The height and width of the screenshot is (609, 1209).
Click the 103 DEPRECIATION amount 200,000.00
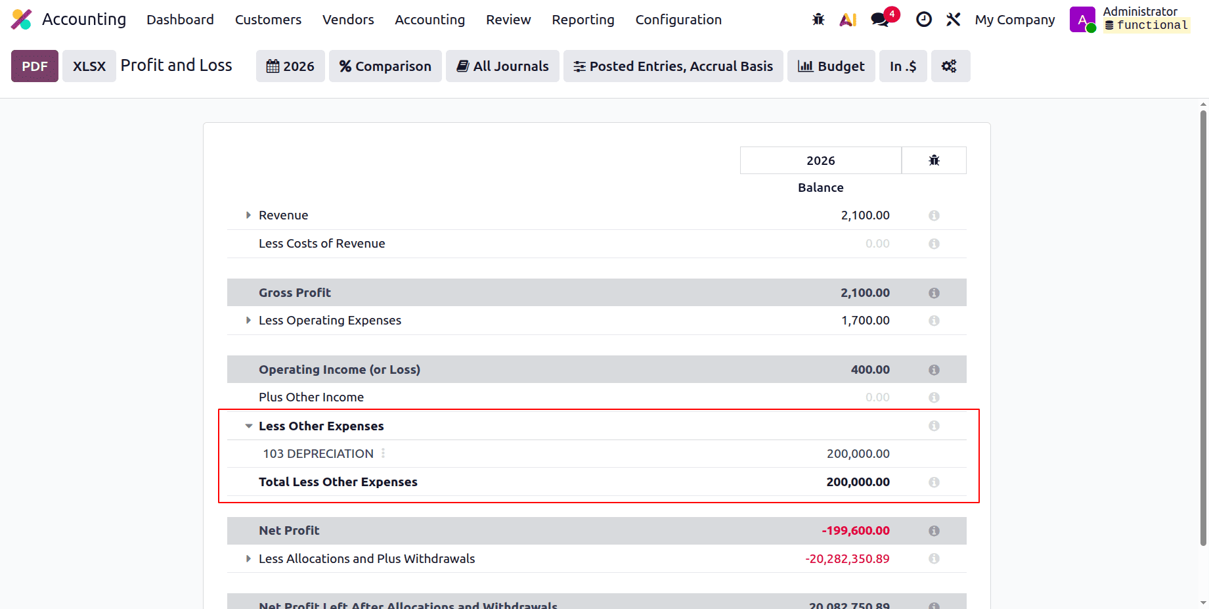coord(858,453)
